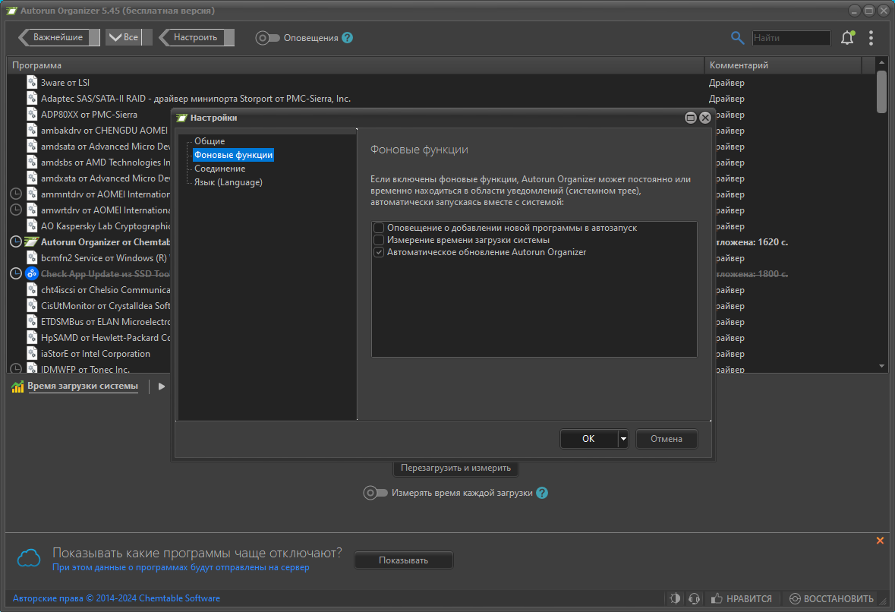895x612 pixels.
Task: Click the help icon beside Измерять время каждой загрузки
Action: (542, 493)
